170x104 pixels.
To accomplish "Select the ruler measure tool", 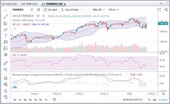I will click(6, 63).
